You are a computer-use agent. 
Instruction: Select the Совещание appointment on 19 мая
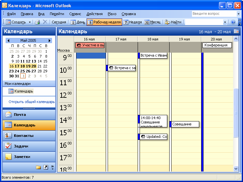point(184,124)
